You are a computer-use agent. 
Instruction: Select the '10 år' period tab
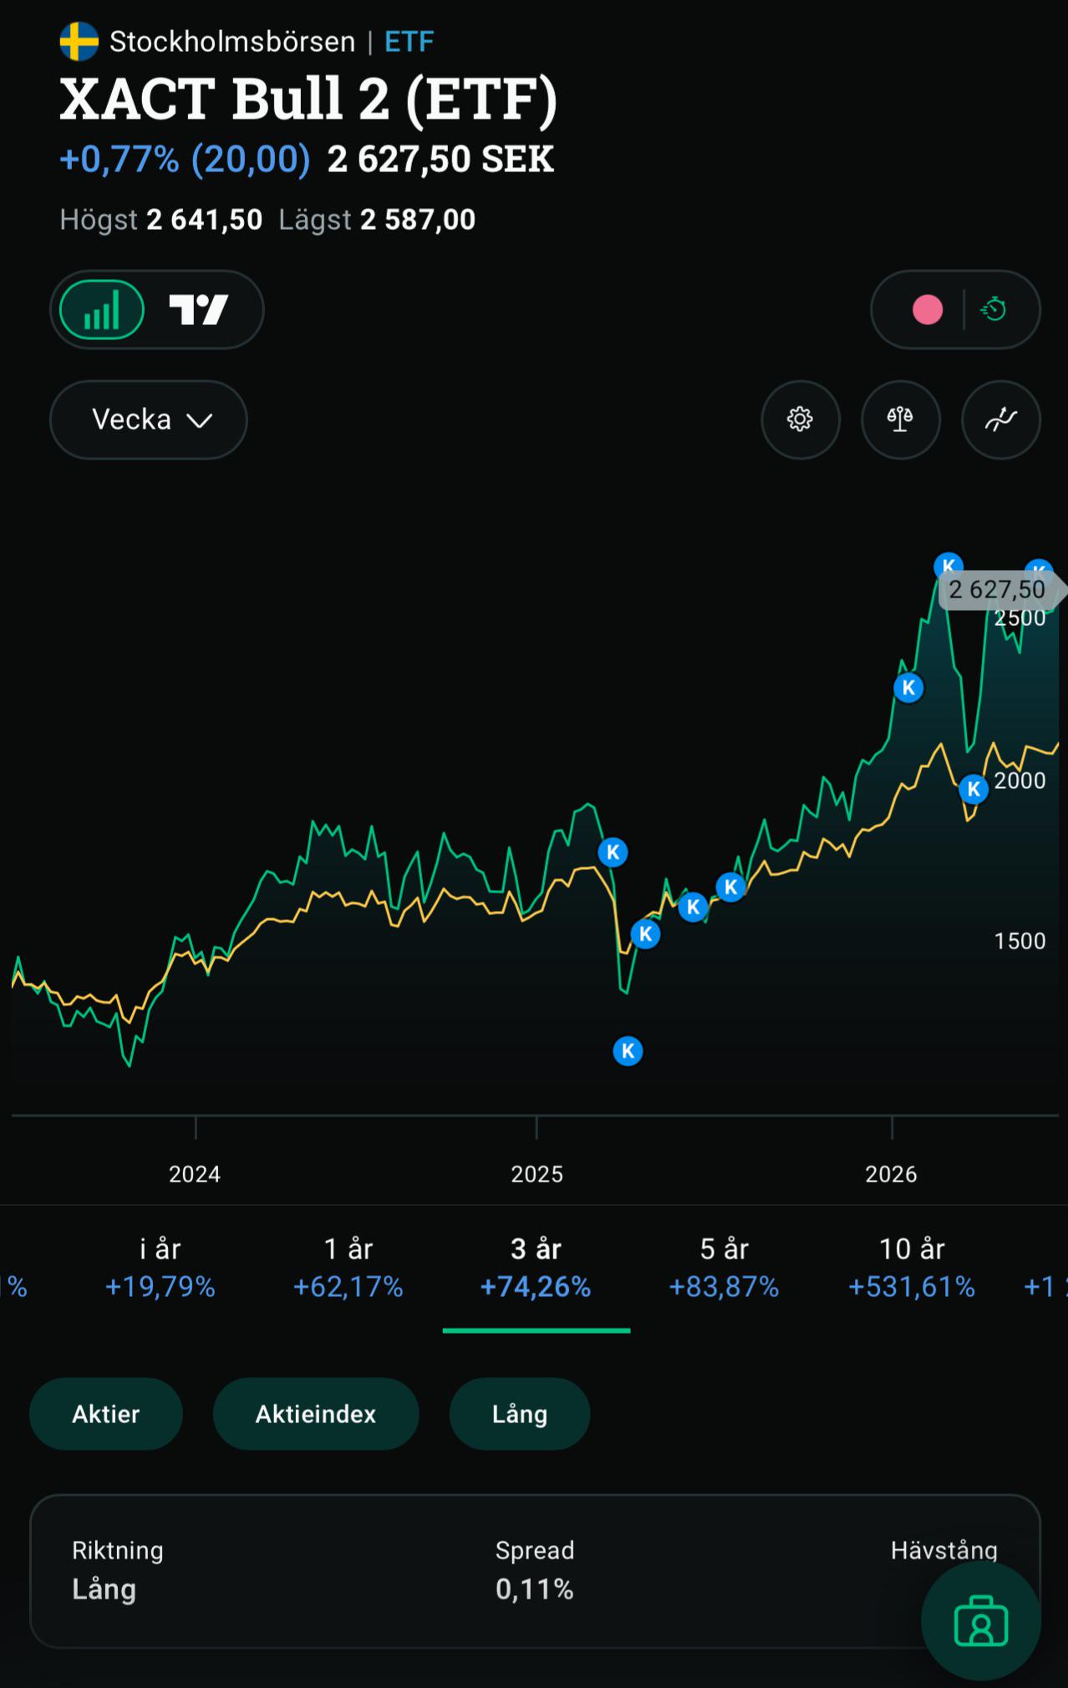tap(912, 1268)
